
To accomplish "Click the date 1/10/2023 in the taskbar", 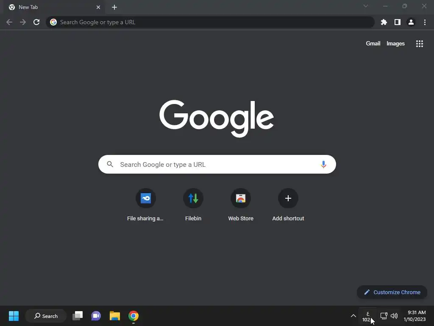I will click(415, 319).
